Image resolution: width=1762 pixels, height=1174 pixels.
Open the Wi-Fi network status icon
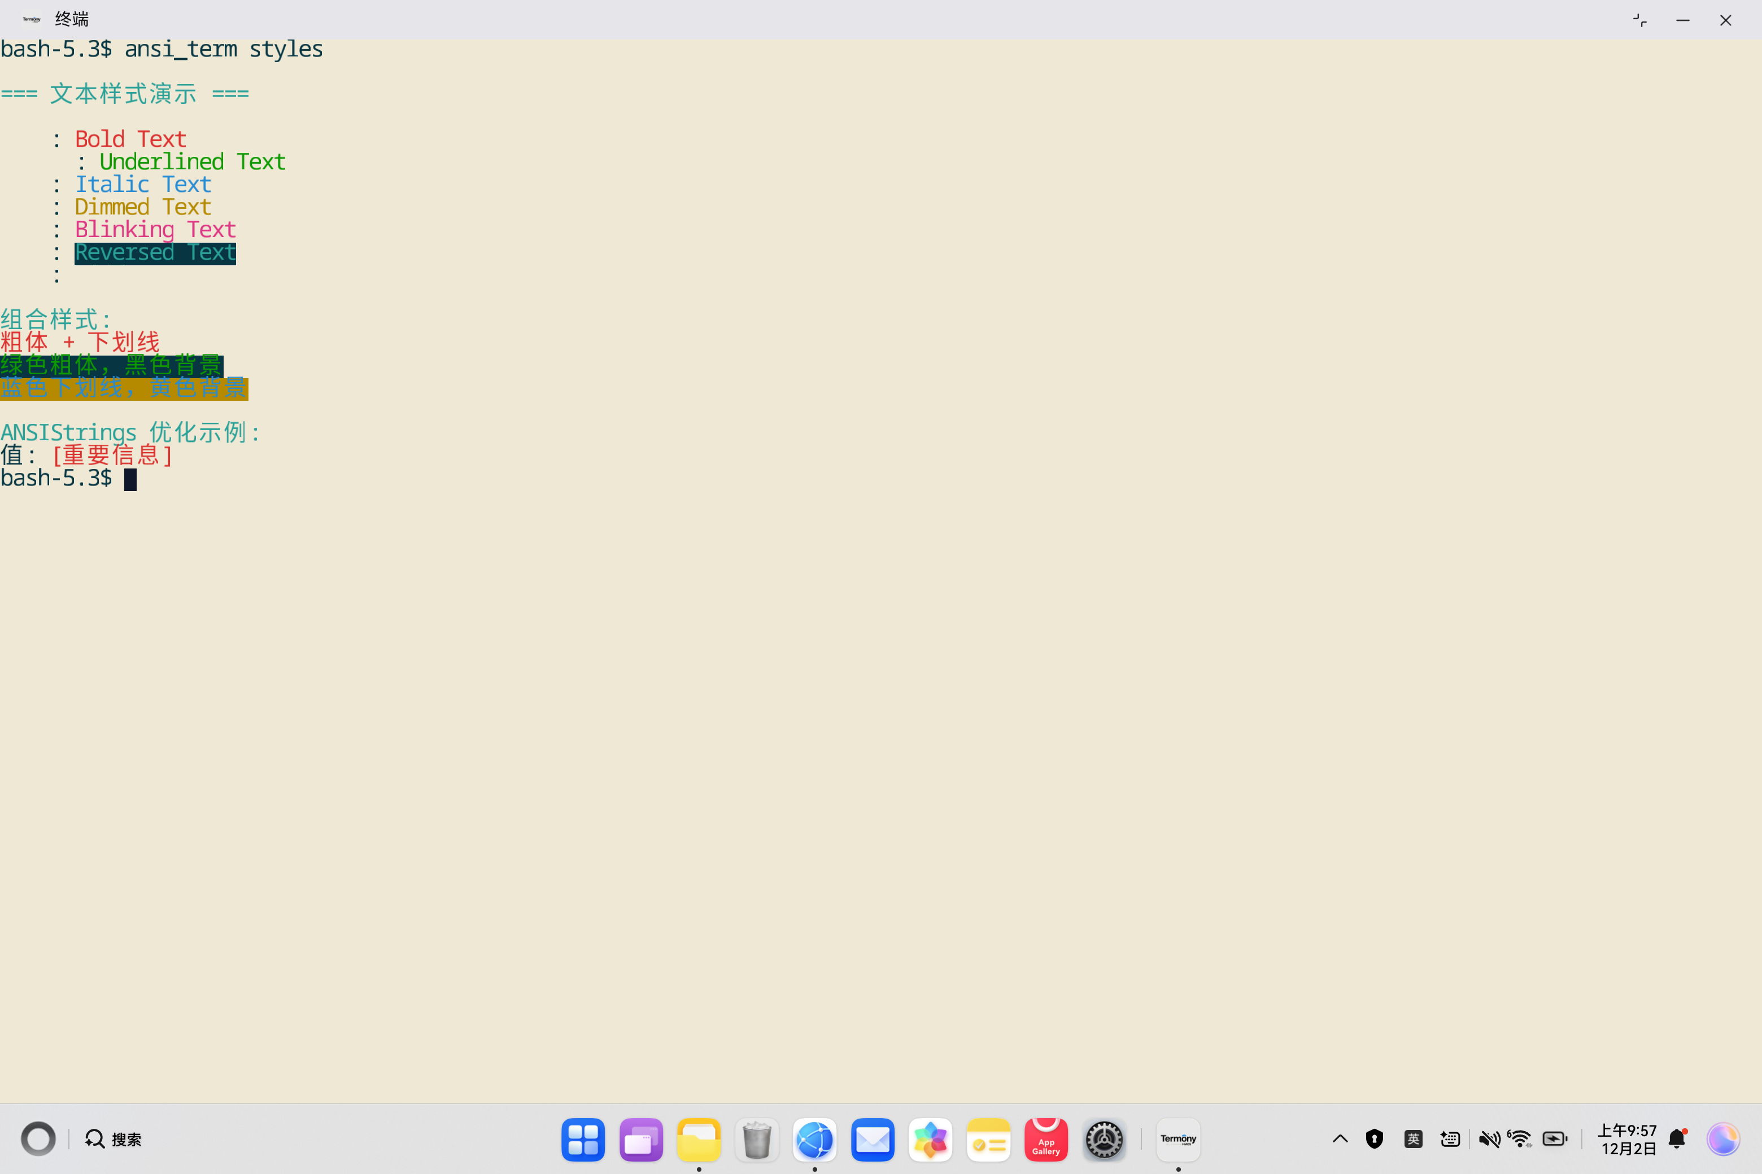click(1520, 1139)
